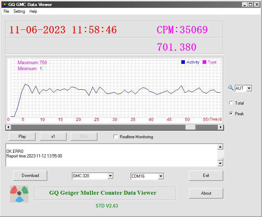Click the magnifier zoom icon
The image size is (262, 217).
pyautogui.click(x=231, y=88)
